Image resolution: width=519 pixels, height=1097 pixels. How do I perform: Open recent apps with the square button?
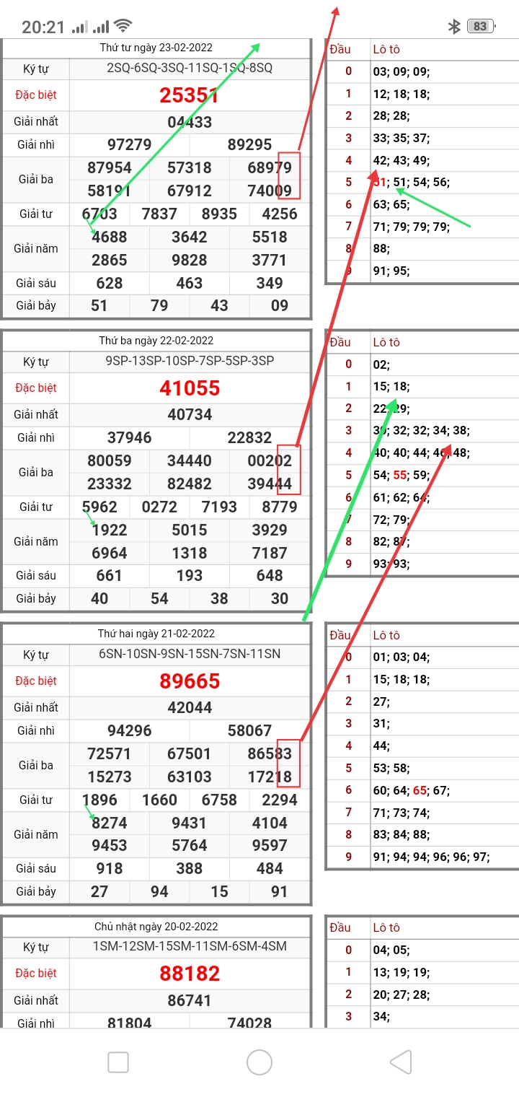118,1062
